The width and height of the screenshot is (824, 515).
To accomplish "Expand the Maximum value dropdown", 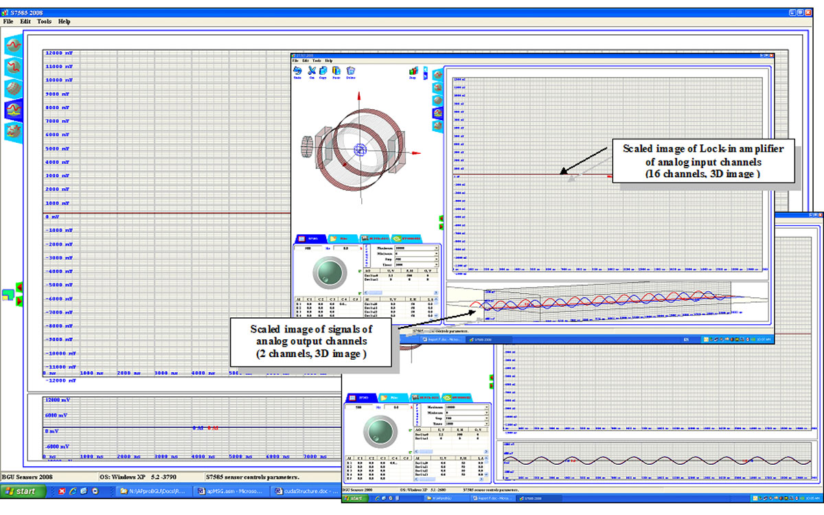I will (437, 247).
